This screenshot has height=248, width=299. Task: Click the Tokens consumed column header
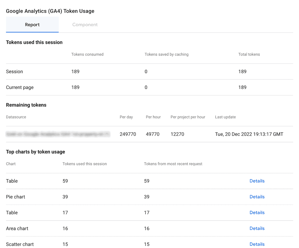pos(87,54)
